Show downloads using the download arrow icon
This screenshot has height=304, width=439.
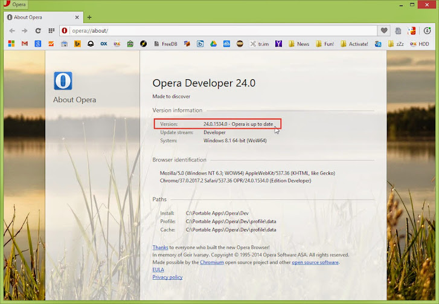(427, 31)
